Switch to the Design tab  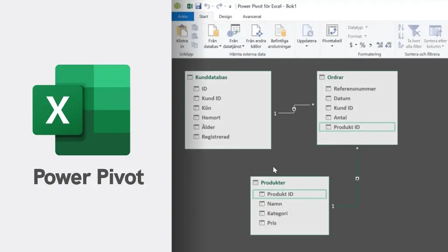pos(225,16)
